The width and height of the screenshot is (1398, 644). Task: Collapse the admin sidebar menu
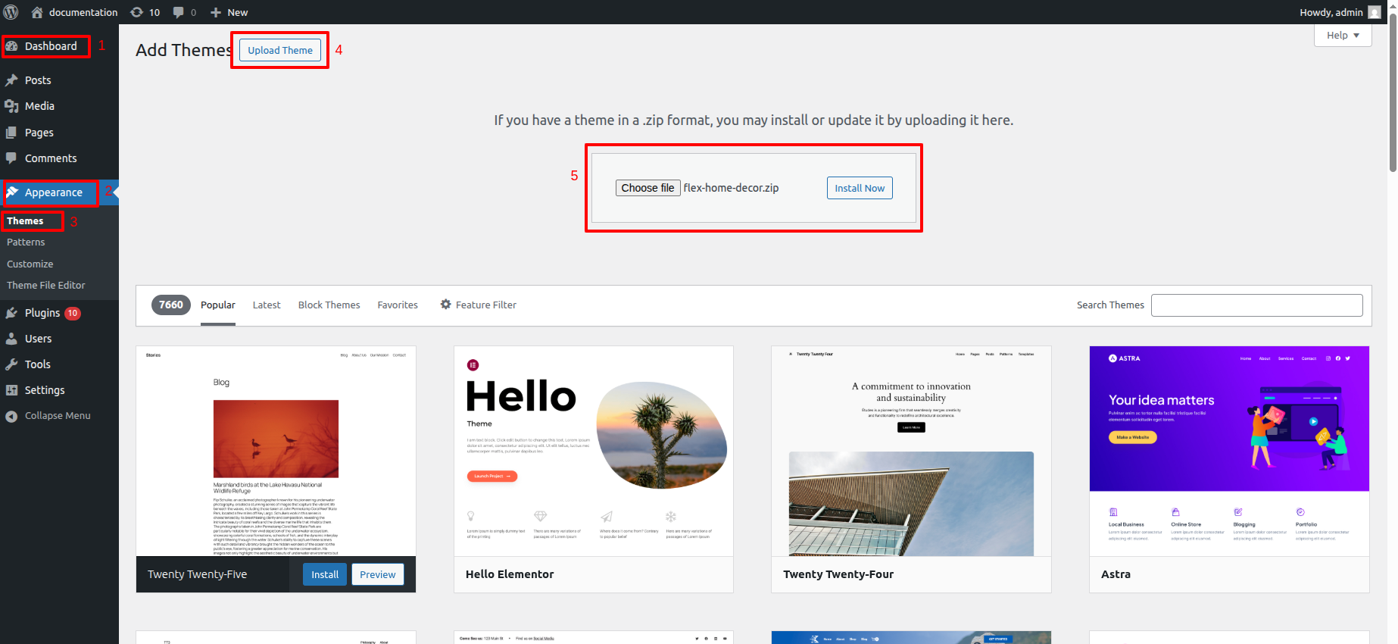(x=47, y=416)
